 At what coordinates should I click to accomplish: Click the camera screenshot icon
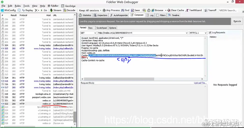point(144,10)
